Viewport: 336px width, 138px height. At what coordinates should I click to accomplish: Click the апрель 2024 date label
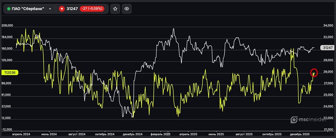21,134
